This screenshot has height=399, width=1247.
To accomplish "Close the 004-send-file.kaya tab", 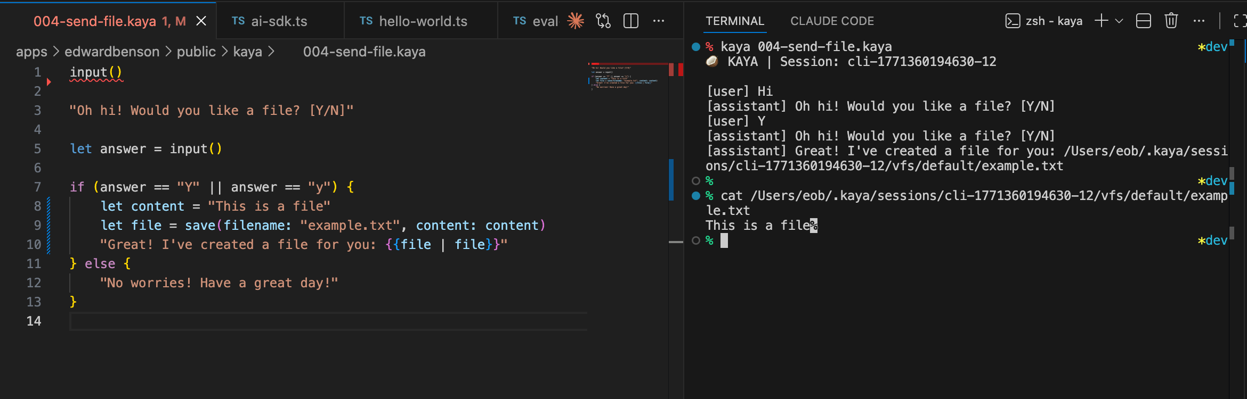I will tap(201, 21).
